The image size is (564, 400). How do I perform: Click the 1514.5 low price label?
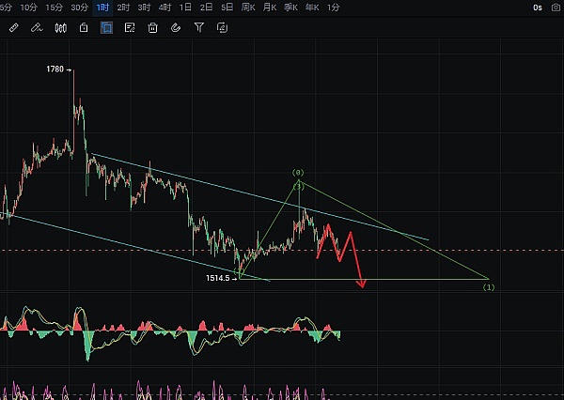(219, 278)
